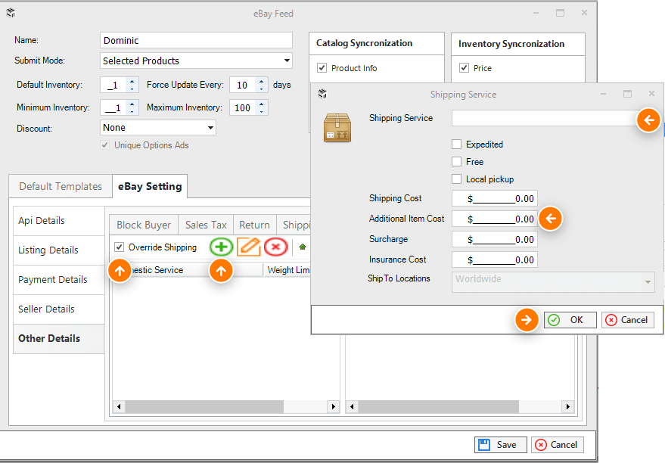
Task: Switch to the Default Templates tab
Action: [x=61, y=187]
